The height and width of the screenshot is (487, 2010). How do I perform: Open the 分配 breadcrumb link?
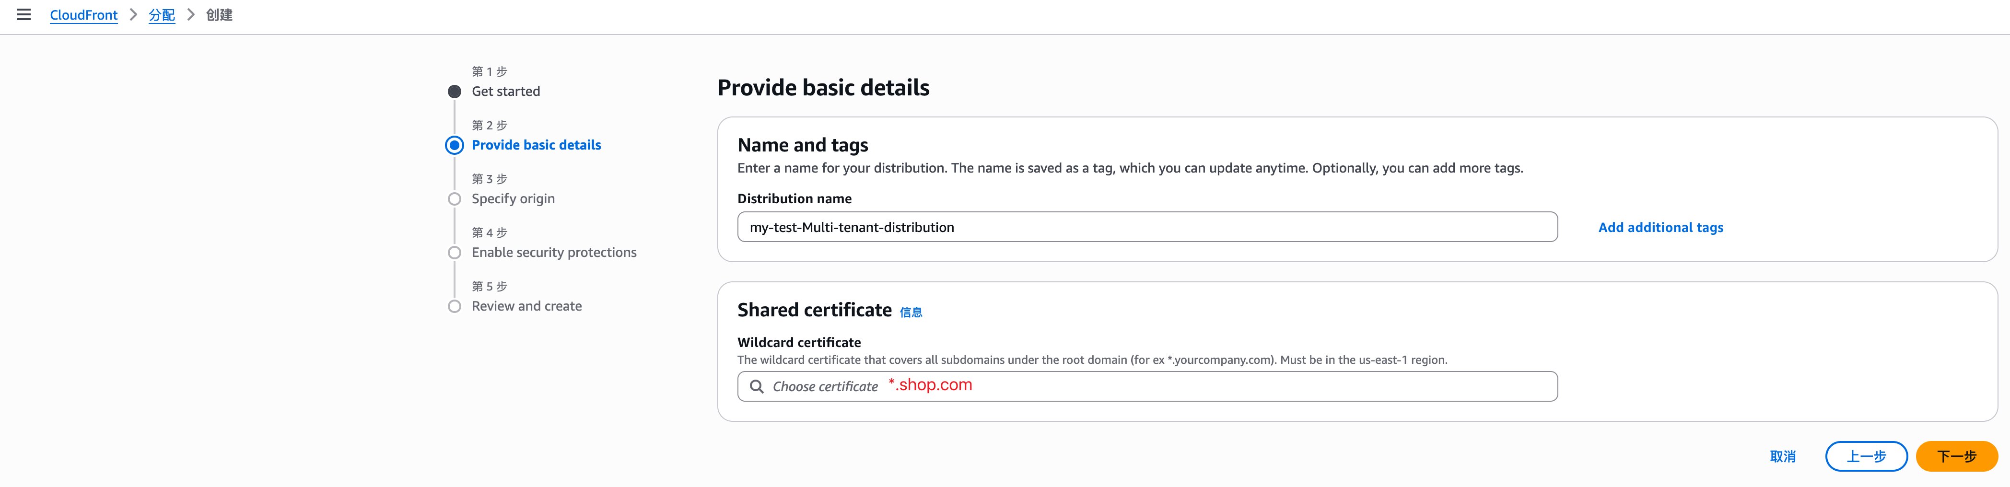[162, 15]
